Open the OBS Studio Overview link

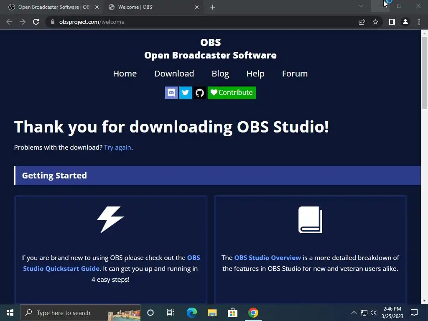tap(267, 257)
